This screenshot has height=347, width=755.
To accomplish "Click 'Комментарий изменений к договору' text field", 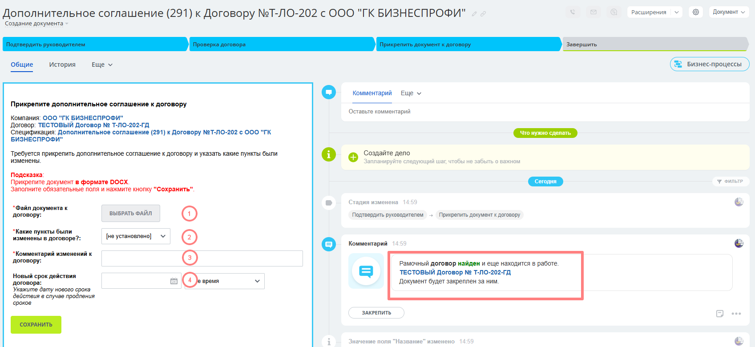I will point(202,258).
